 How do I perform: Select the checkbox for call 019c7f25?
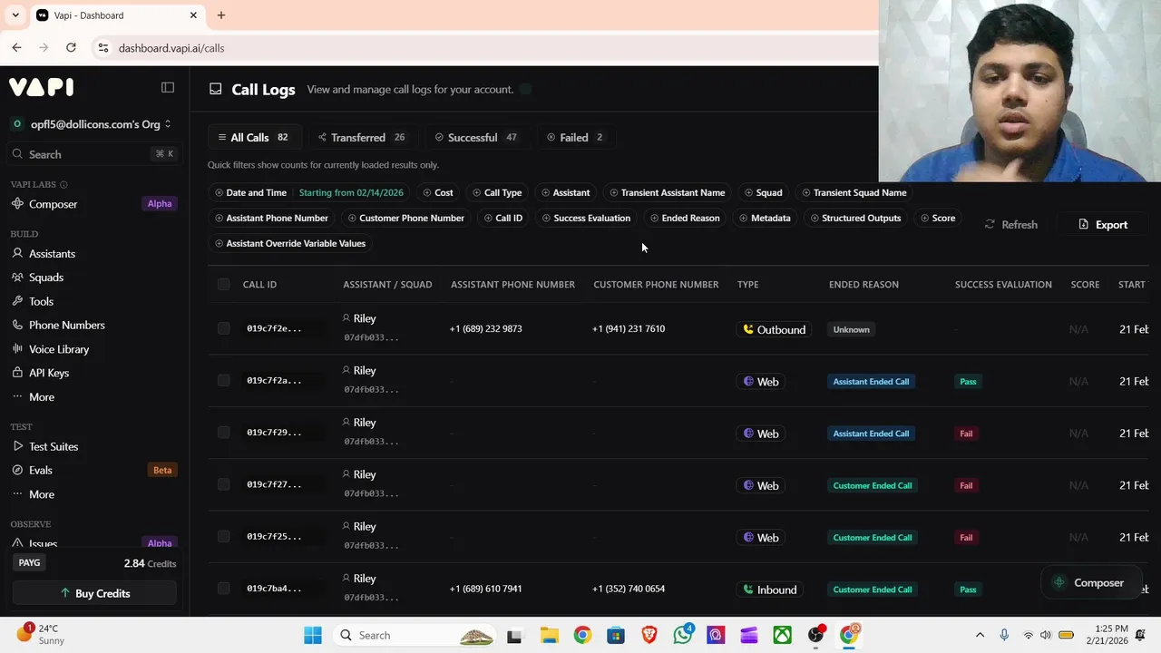[x=223, y=536]
